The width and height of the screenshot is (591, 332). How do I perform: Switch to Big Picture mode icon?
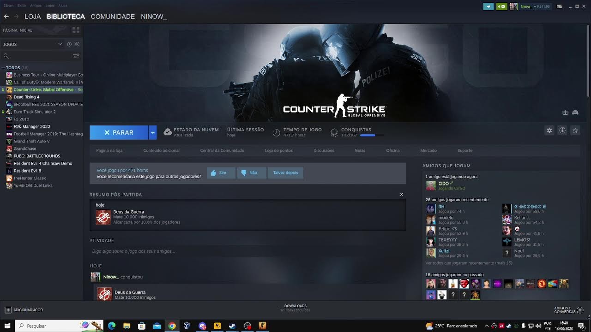coord(560,6)
